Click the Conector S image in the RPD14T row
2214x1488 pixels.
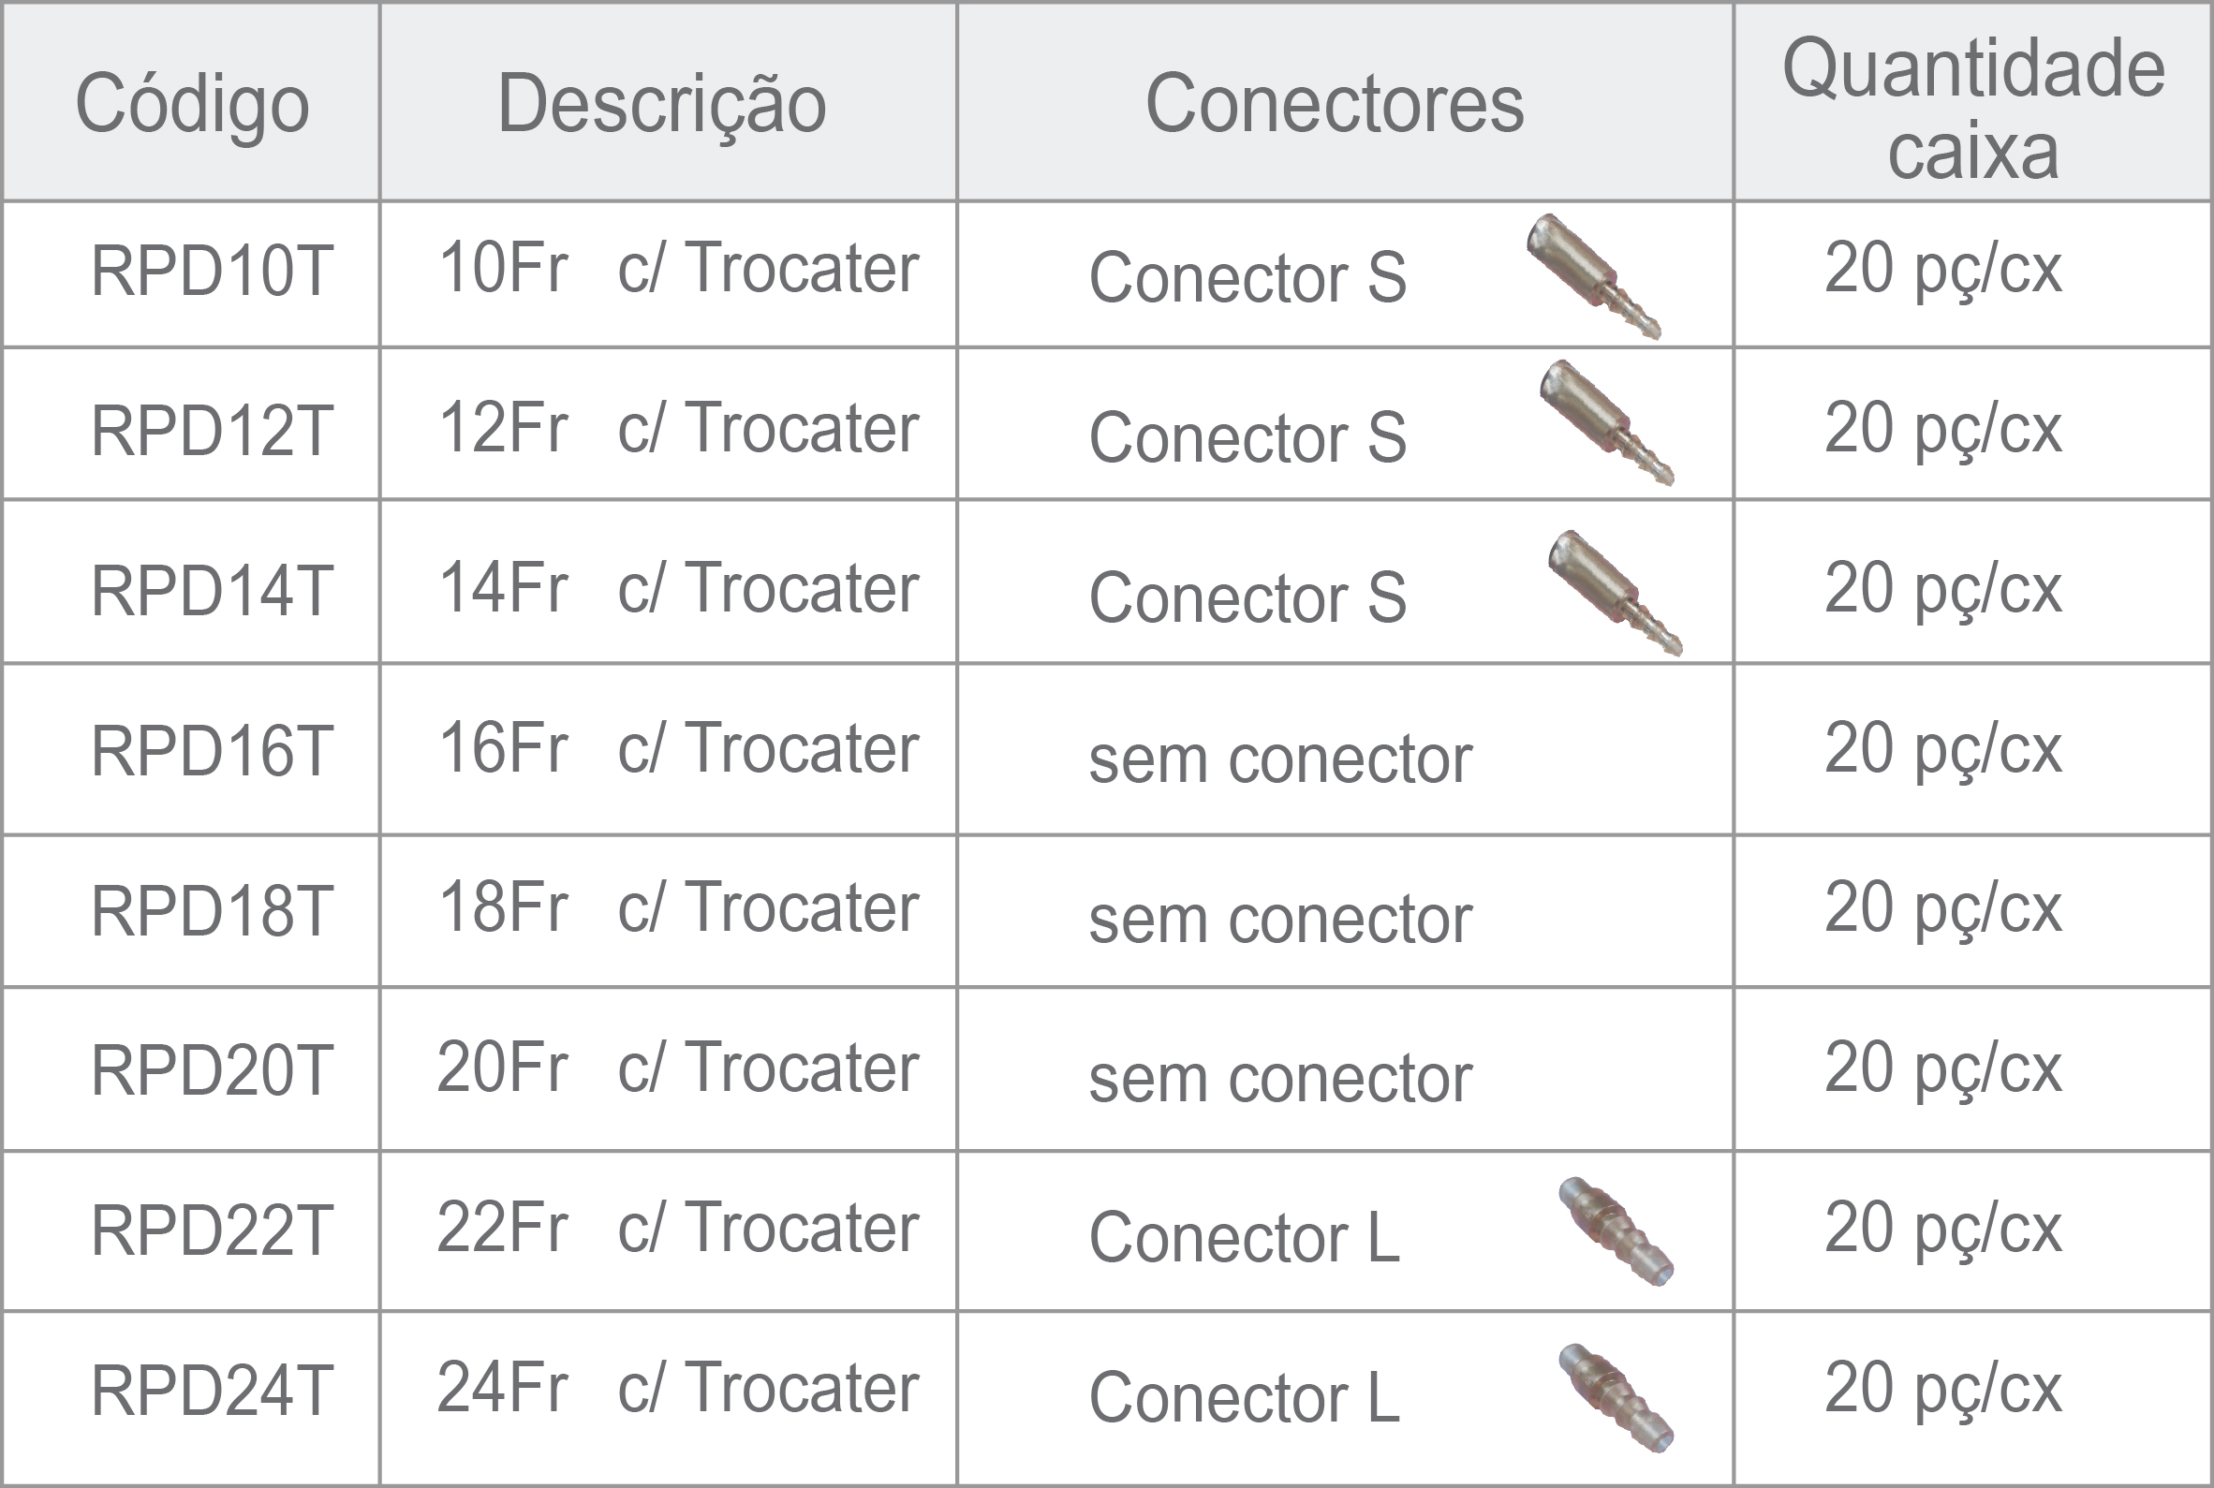point(1615,593)
